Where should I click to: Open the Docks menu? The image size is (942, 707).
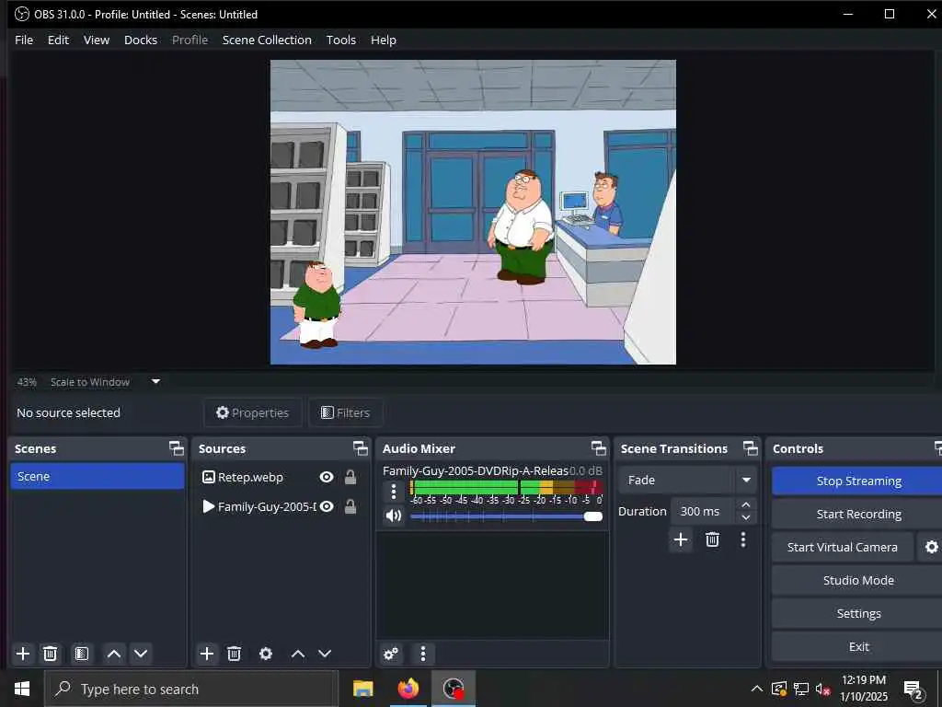(141, 40)
